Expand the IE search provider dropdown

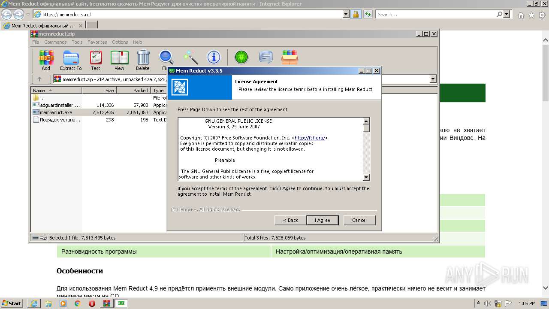(x=507, y=14)
